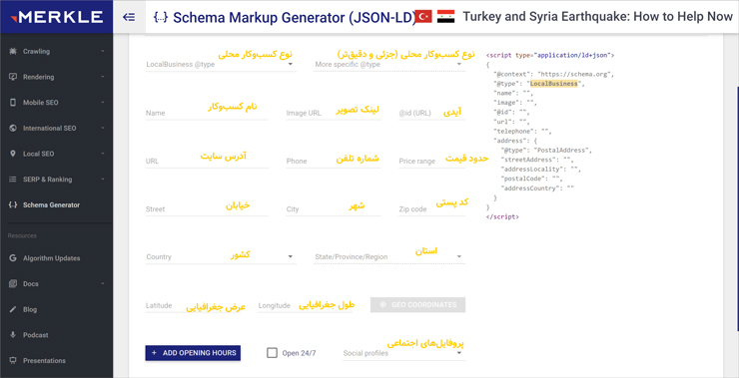Screen dimensions: 739x378
Task: Click the Mobile SEO phone icon
Action: (13, 103)
